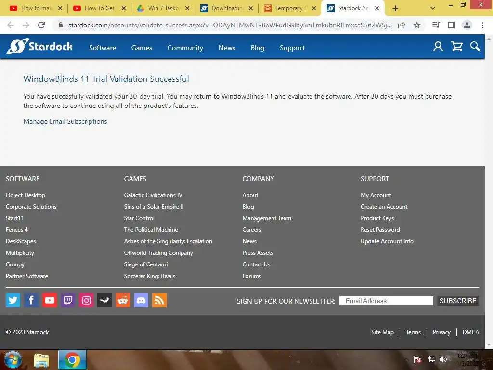Click the Action Center flag tray icon
The image size is (493, 370).
coord(417,359)
